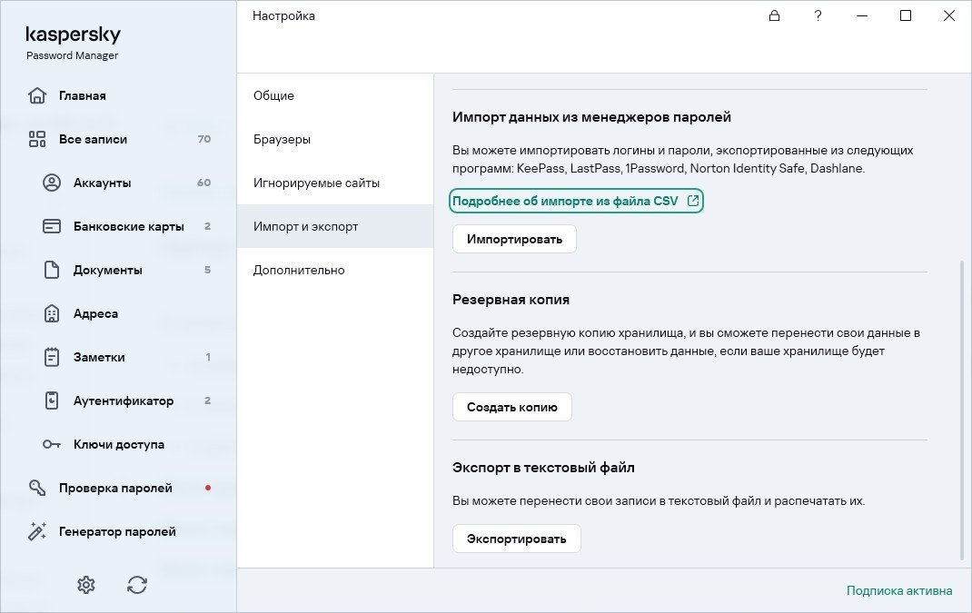This screenshot has width=972, height=613.
Task: Click the Настройка window title
Action: click(283, 15)
